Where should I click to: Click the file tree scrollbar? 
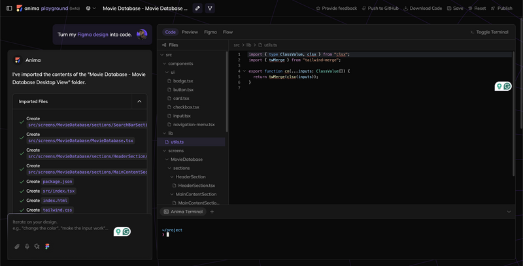click(227, 91)
